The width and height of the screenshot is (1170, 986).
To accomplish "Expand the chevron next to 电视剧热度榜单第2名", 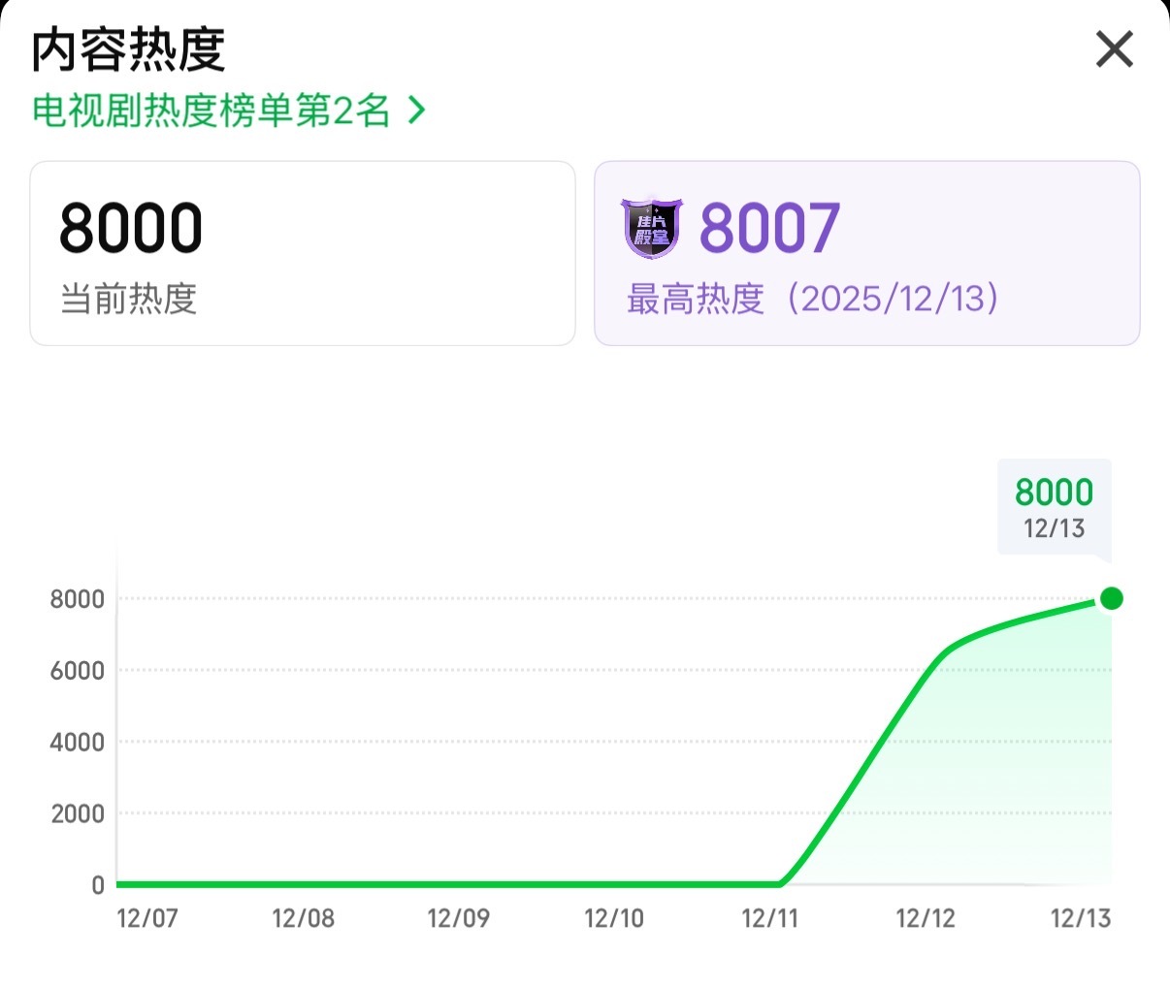I will coord(417,111).
